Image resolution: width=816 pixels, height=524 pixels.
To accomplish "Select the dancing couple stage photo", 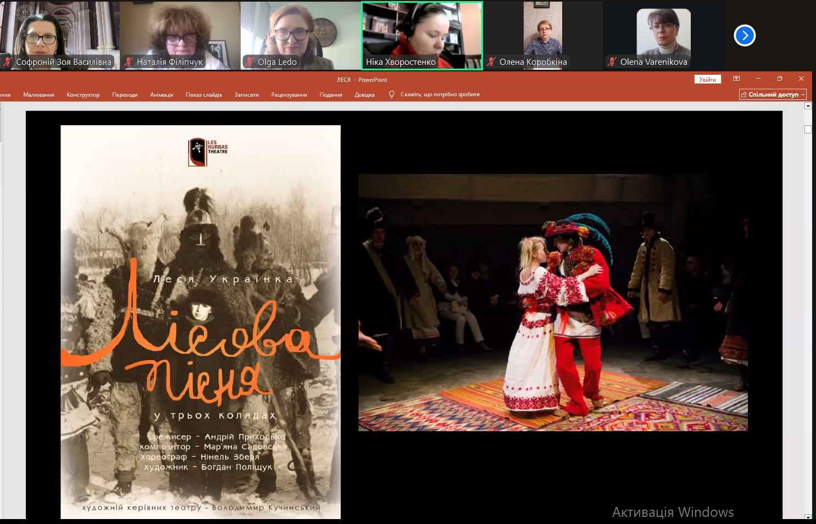I will tap(553, 303).
